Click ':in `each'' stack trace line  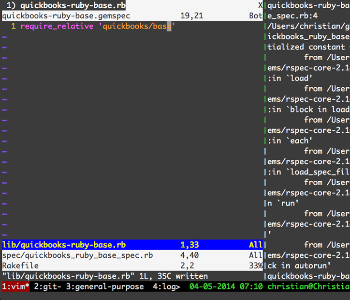(x=290, y=141)
